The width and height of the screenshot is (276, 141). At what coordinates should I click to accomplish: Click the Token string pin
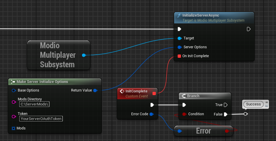click(x=14, y=116)
